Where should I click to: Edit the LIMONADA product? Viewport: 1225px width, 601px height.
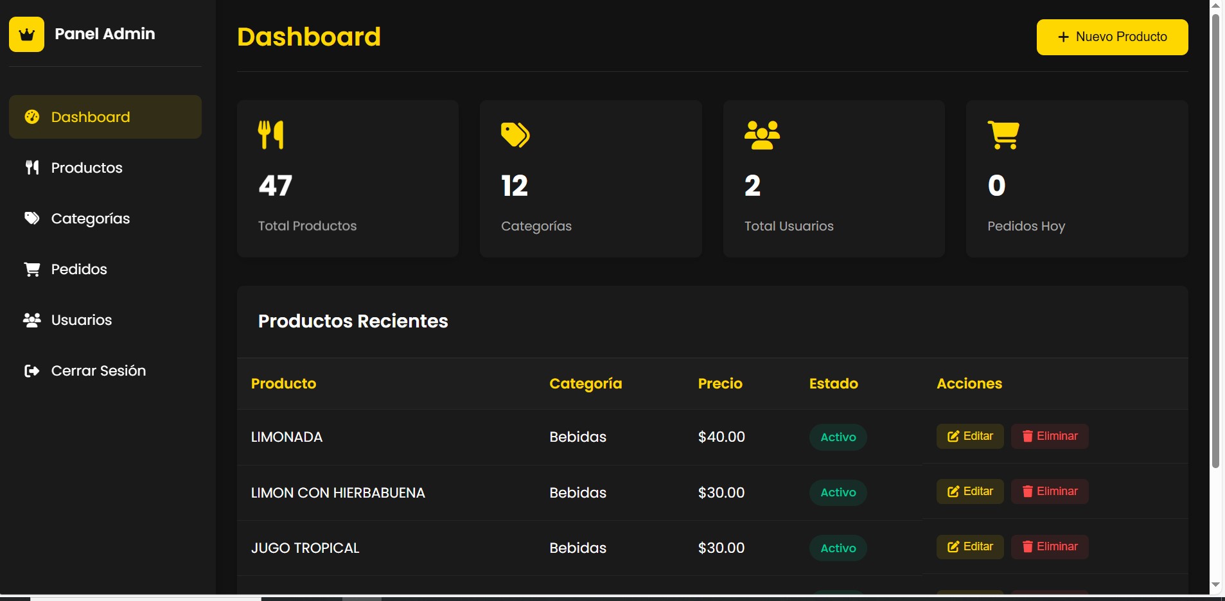pos(969,436)
